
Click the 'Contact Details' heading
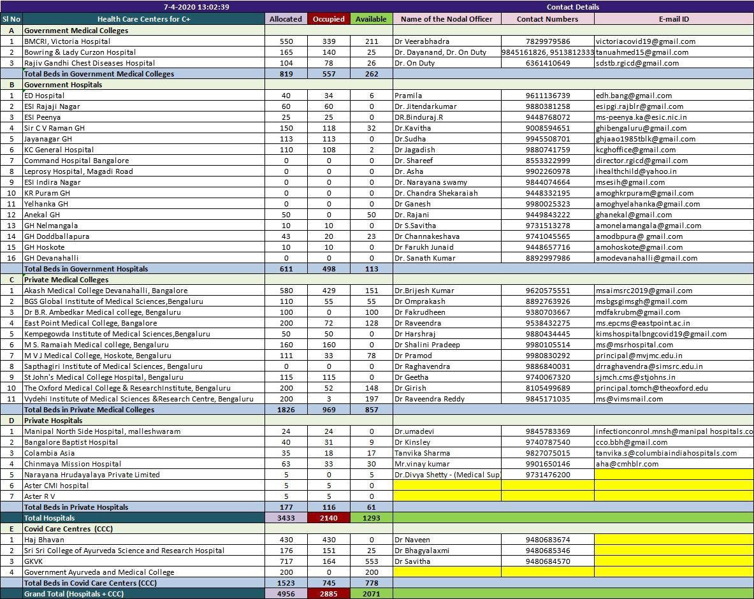(x=573, y=7)
